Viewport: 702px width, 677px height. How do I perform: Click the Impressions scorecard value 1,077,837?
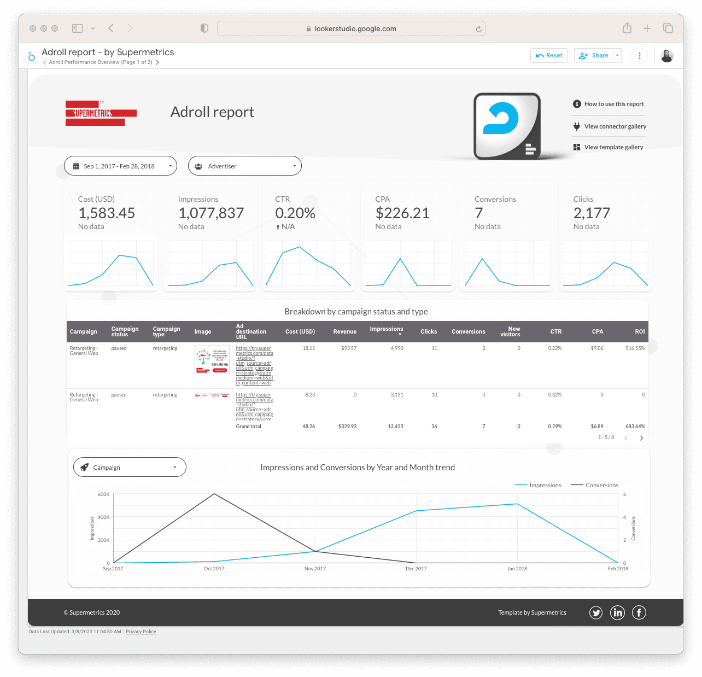(x=211, y=213)
